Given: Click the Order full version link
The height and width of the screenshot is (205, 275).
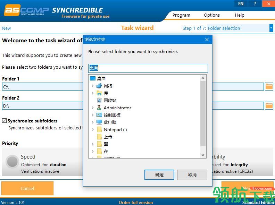Looking at the screenshot, I should (136, 202).
